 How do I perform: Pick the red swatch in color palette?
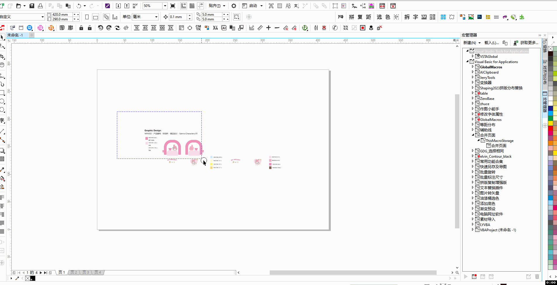(550, 128)
